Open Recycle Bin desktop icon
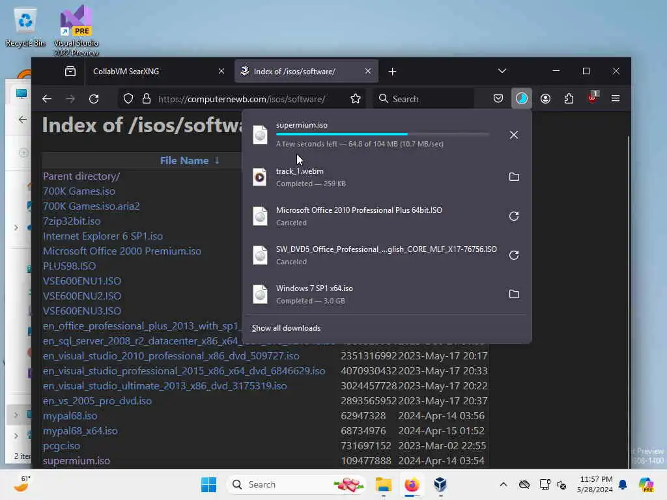The image size is (667, 500). point(25,27)
